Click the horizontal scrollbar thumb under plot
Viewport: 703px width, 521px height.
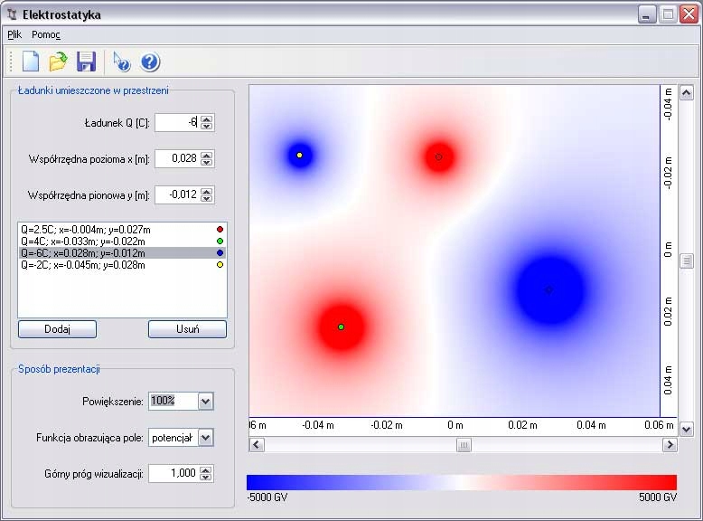pos(464,444)
